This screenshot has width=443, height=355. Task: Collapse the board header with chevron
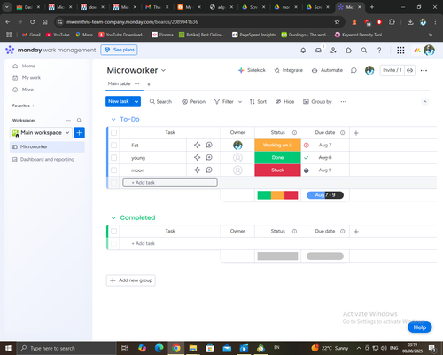pos(424,102)
